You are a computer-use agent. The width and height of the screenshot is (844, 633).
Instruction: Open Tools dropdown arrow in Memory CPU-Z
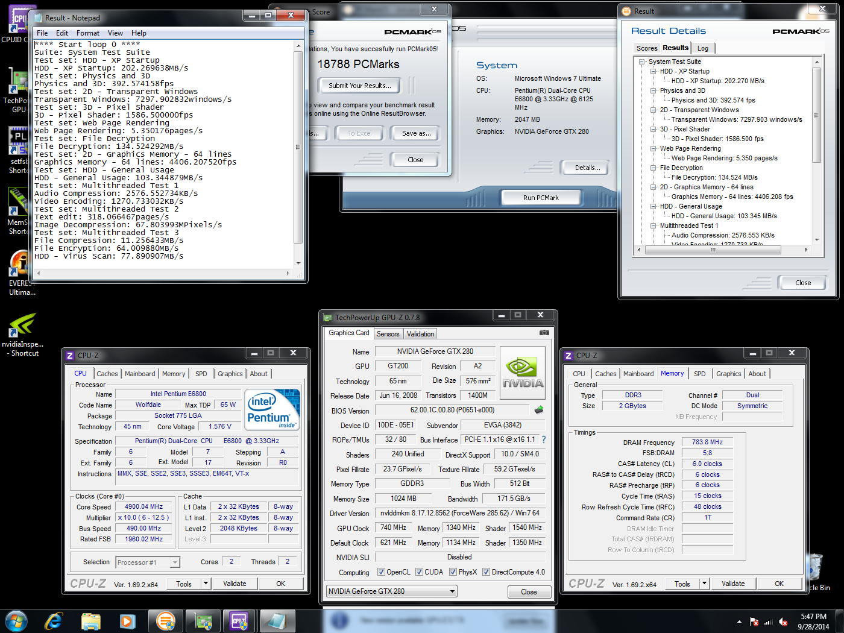point(704,584)
